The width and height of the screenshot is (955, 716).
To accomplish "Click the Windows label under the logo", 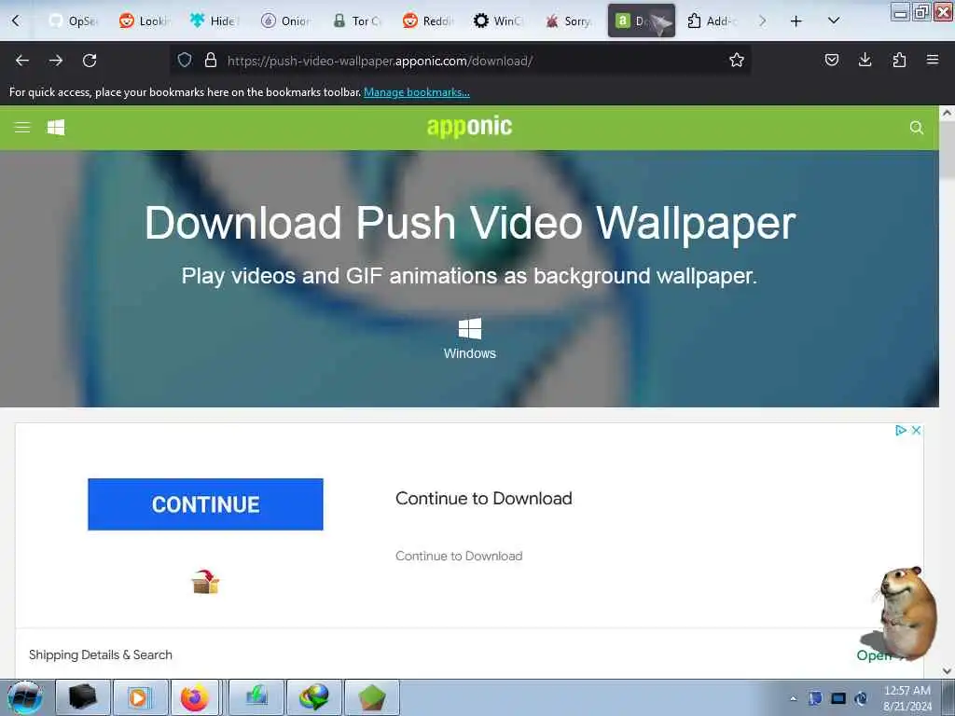I will click(470, 353).
